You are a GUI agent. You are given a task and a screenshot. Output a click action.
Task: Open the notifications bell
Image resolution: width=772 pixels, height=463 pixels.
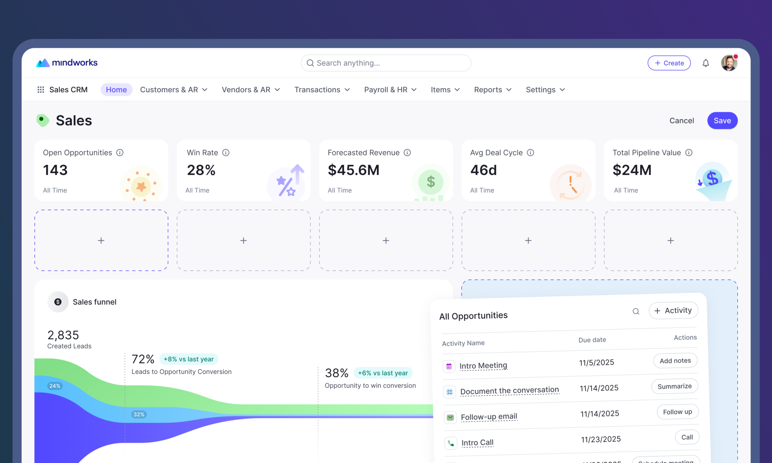point(706,63)
